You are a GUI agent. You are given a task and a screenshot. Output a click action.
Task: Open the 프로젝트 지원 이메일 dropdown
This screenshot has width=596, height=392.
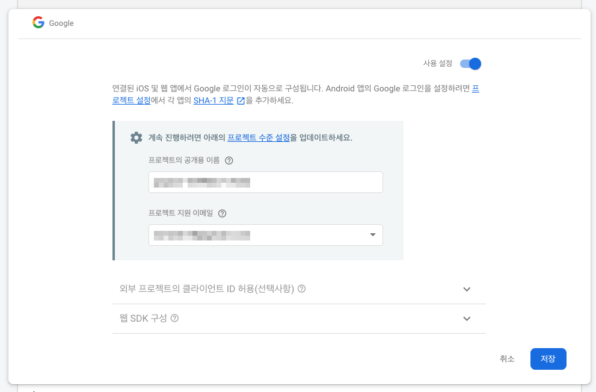(266, 235)
